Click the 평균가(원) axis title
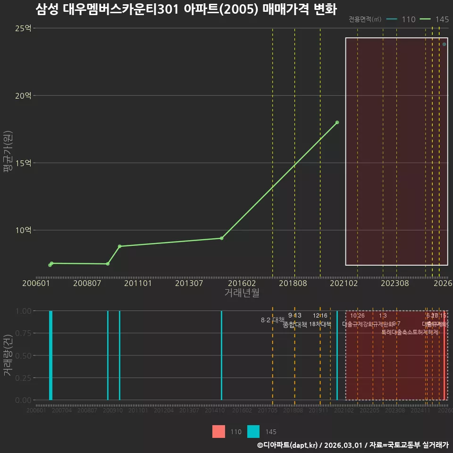This screenshot has width=453, height=453. (x=8, y=151)
